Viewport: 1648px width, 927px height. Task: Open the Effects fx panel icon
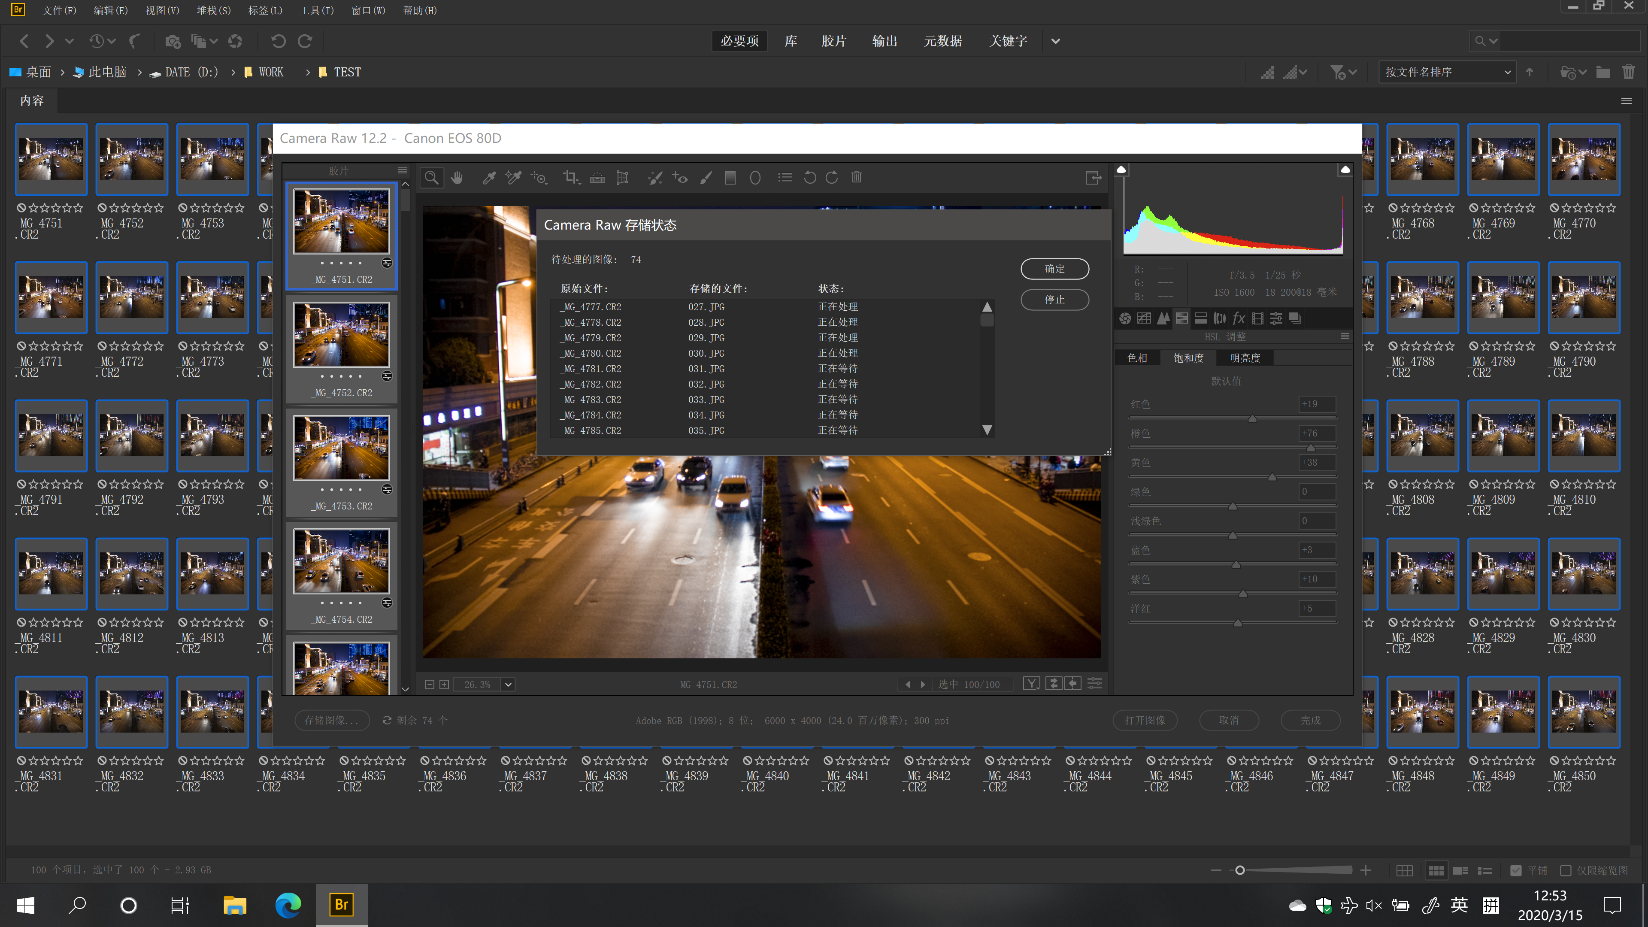click(x=1239, y=318)
